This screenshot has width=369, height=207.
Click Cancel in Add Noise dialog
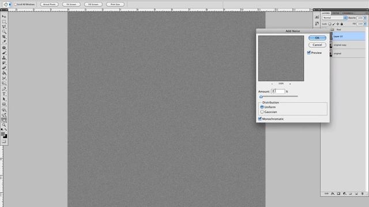[x=317, y=45]
